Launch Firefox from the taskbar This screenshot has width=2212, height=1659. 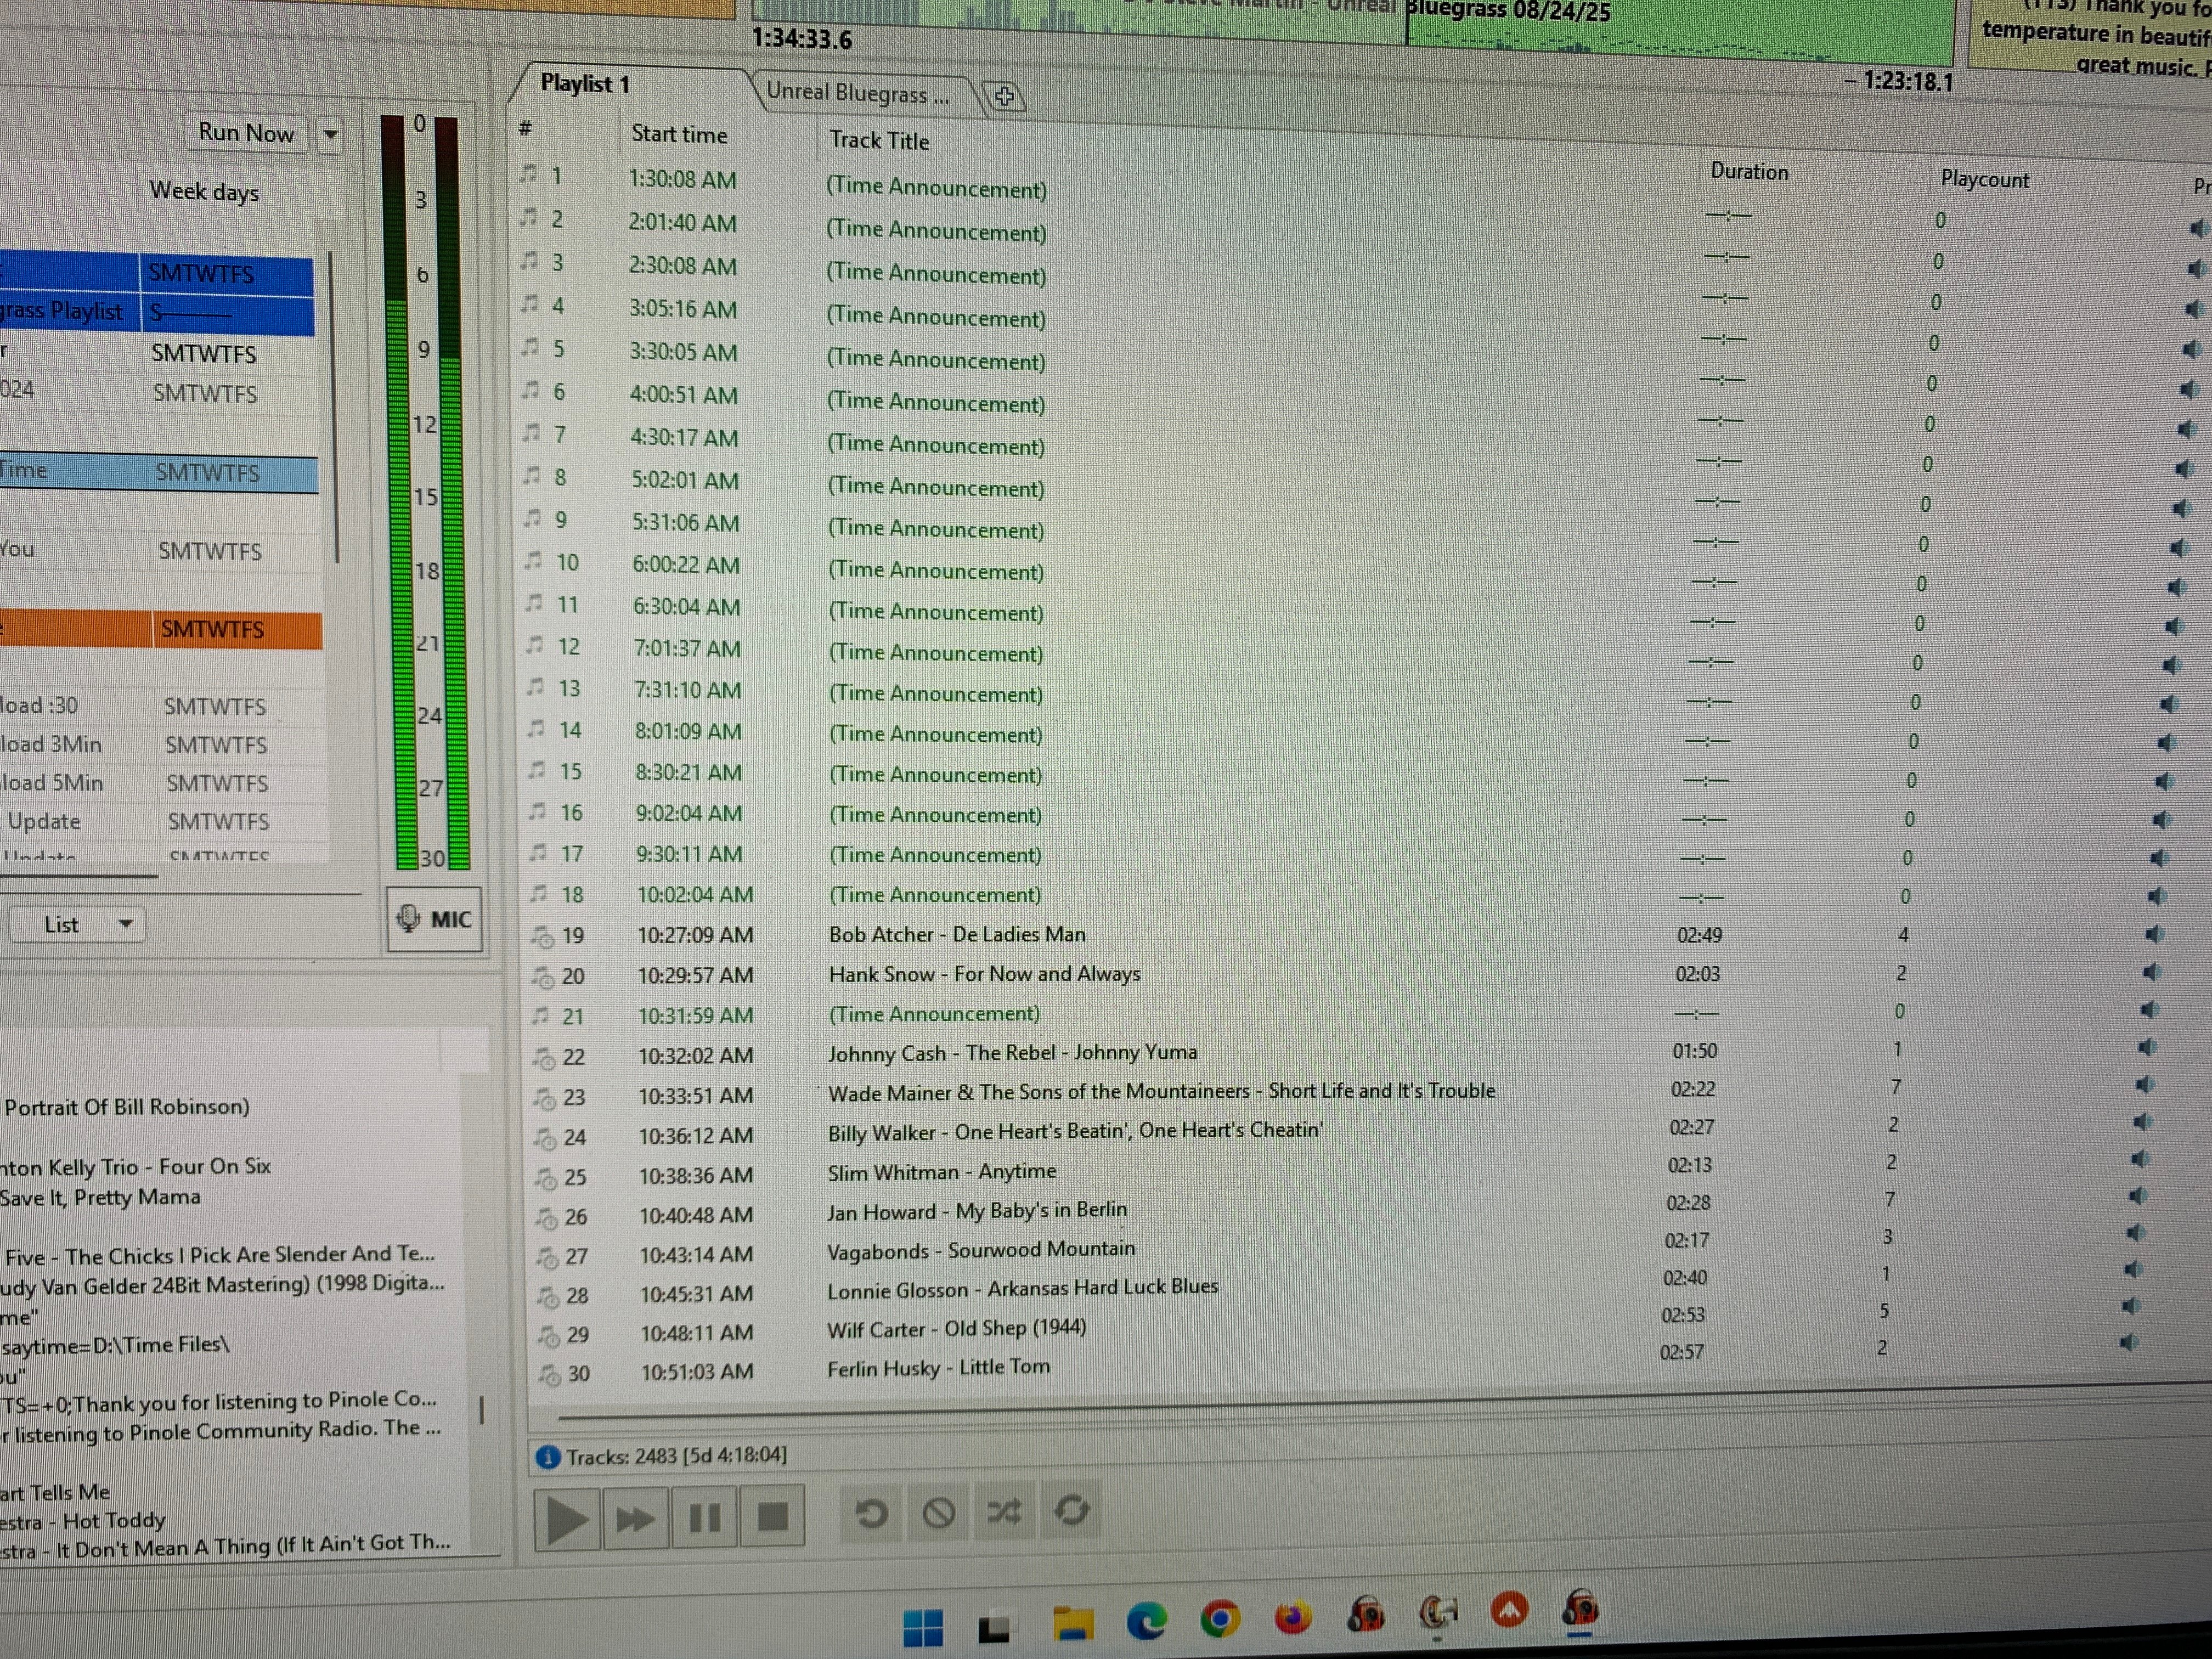click(1292, 1616)
